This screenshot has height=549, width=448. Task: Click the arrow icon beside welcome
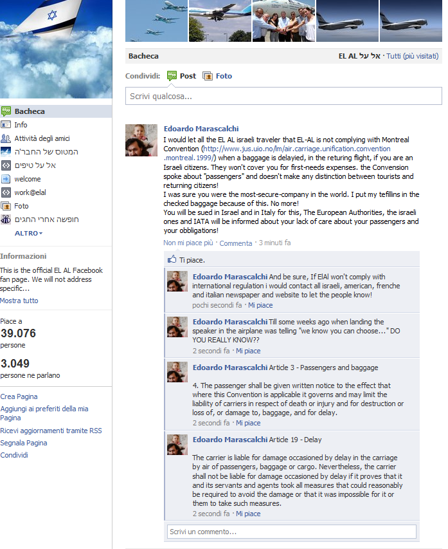pyautogui.click(x=6, y=179)
